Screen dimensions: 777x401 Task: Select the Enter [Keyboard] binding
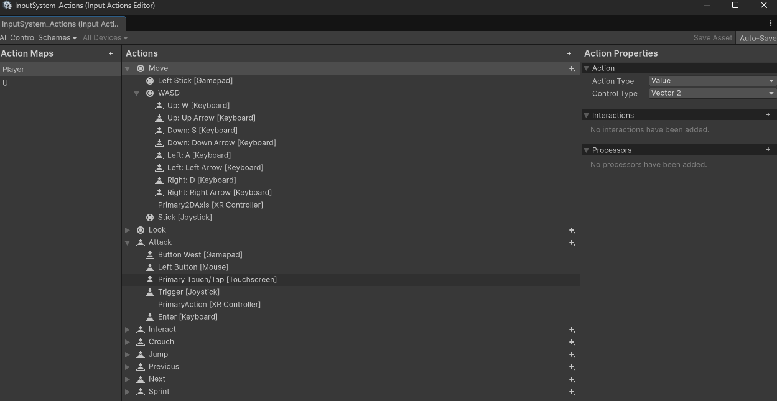tap(187, 317)
